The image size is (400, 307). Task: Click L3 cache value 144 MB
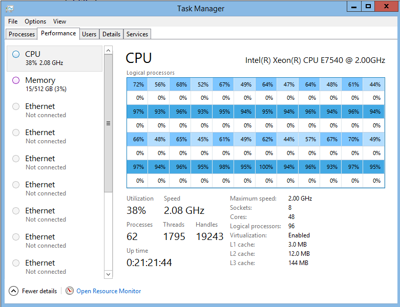point(298,263)
